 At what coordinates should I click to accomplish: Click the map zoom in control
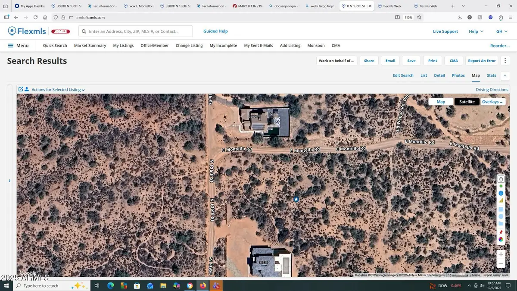point(501,254)
